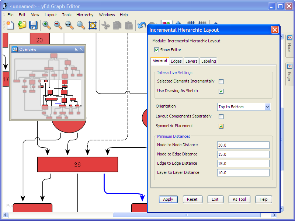
Task: Zoom out with the minus magnifier icon
Action: (x=58, y=25)
